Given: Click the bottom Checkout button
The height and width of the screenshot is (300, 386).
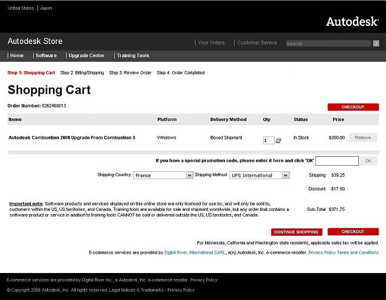Looking at the screenshot, I should click(353, 232).
